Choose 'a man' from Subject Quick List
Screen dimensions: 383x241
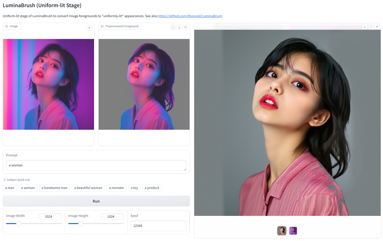tap(10, 188)
